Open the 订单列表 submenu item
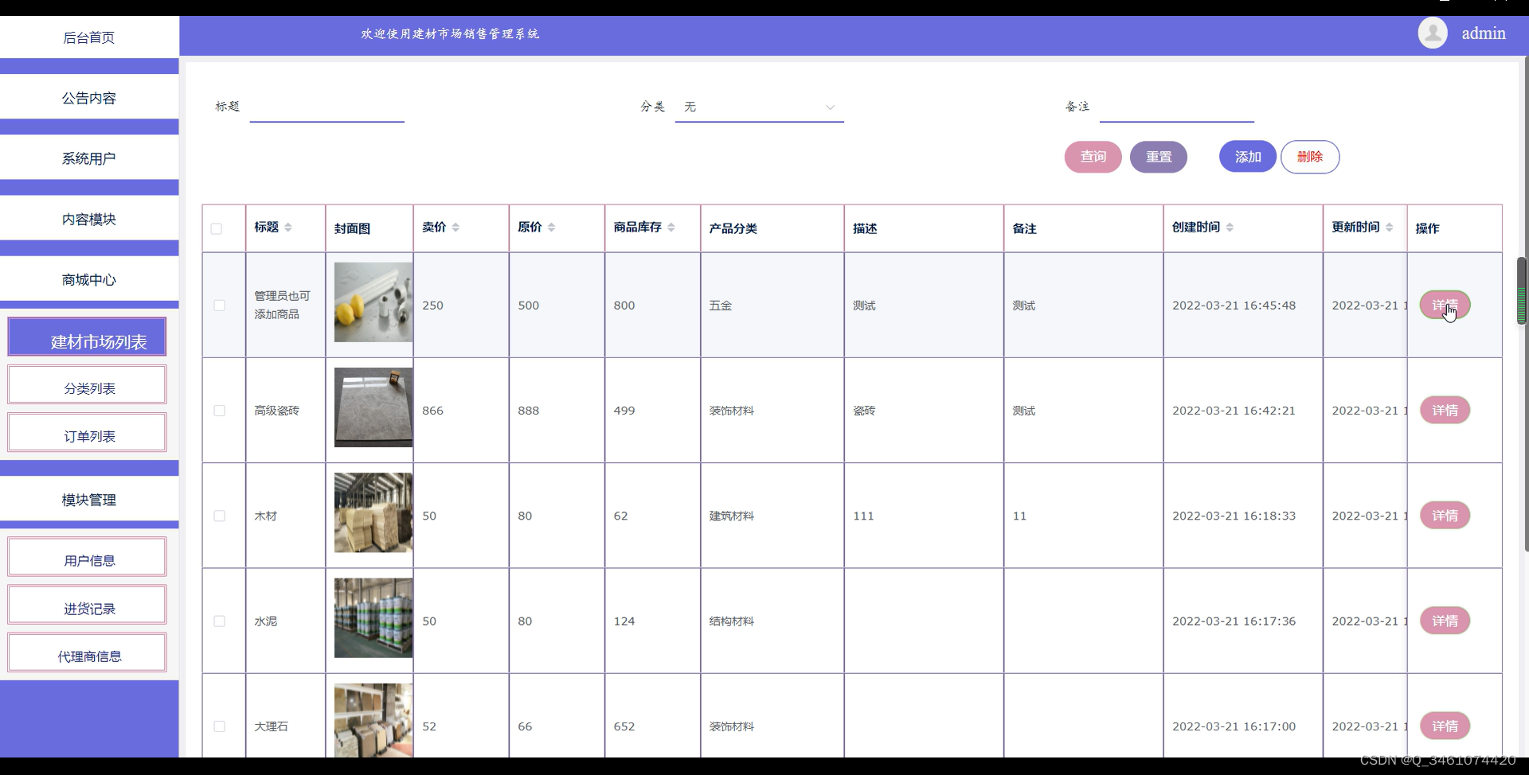 [x=88, y=433]
